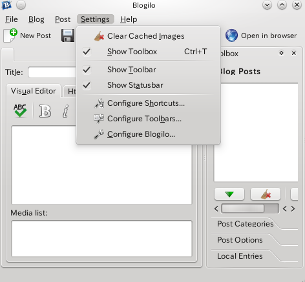
Task: Click the Open in browser globe icon
Action: [231, 35]
